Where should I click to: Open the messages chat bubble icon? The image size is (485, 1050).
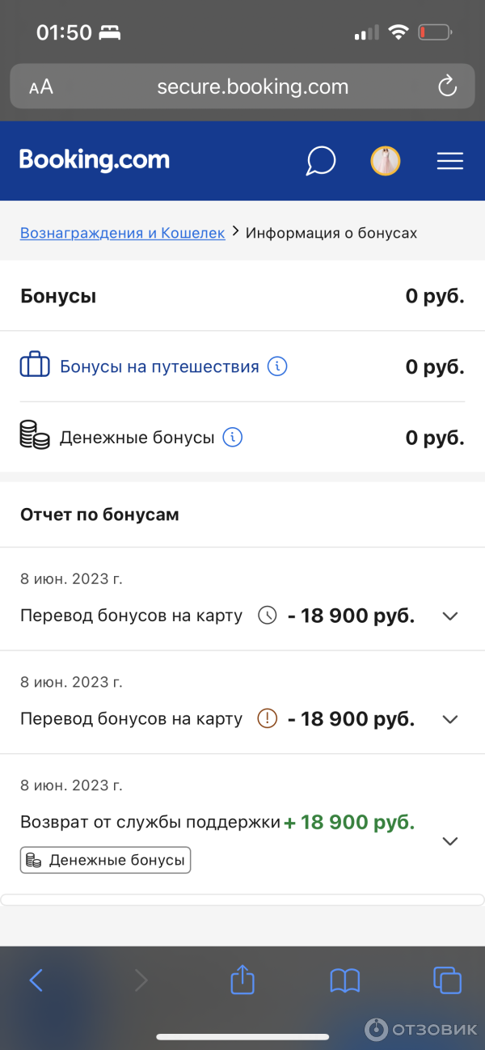coord(320,160)
